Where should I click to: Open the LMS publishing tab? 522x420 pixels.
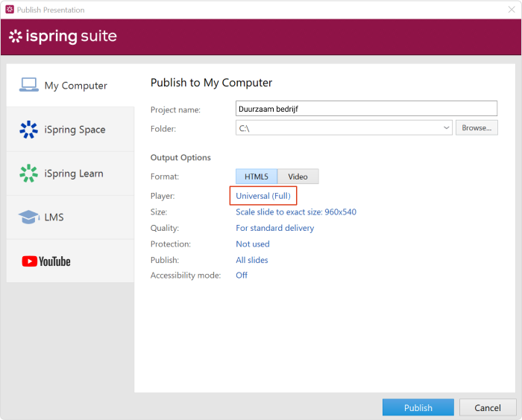(x=54, y=217)
